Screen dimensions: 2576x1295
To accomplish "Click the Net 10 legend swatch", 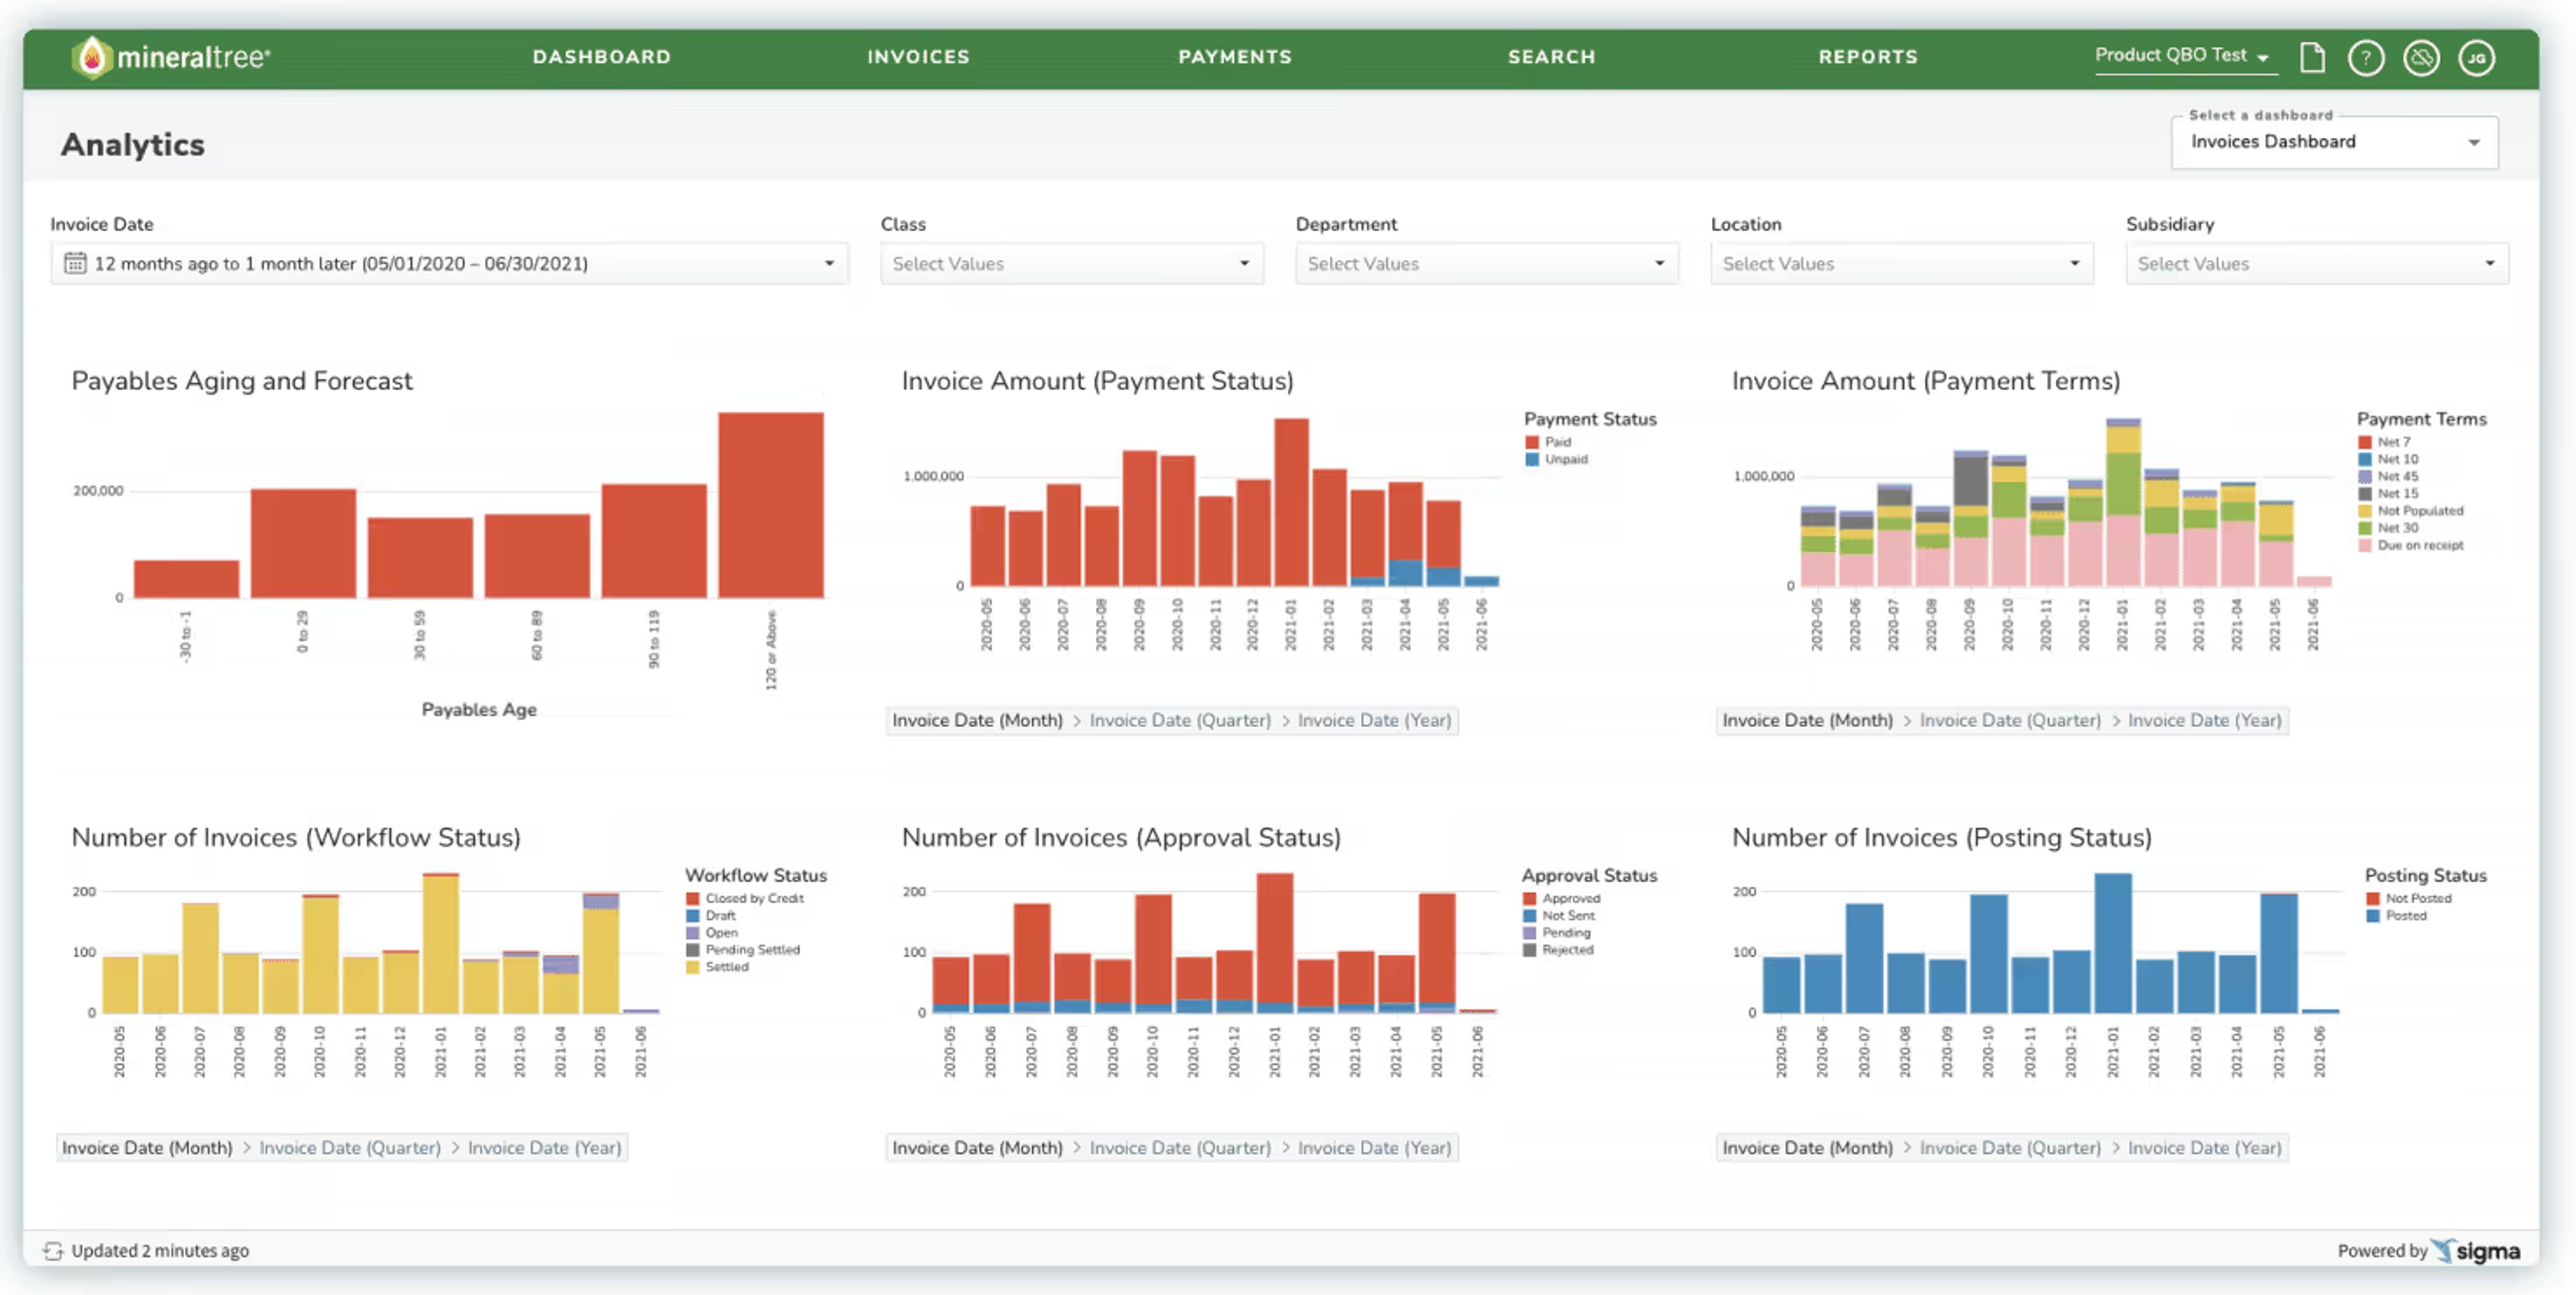I will 2365,460.
